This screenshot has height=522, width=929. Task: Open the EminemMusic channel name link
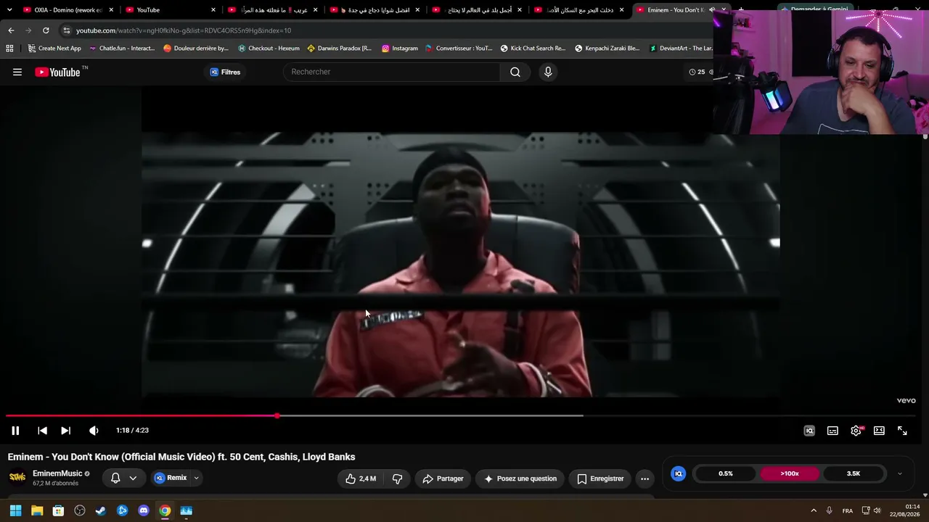pos(57,473)
